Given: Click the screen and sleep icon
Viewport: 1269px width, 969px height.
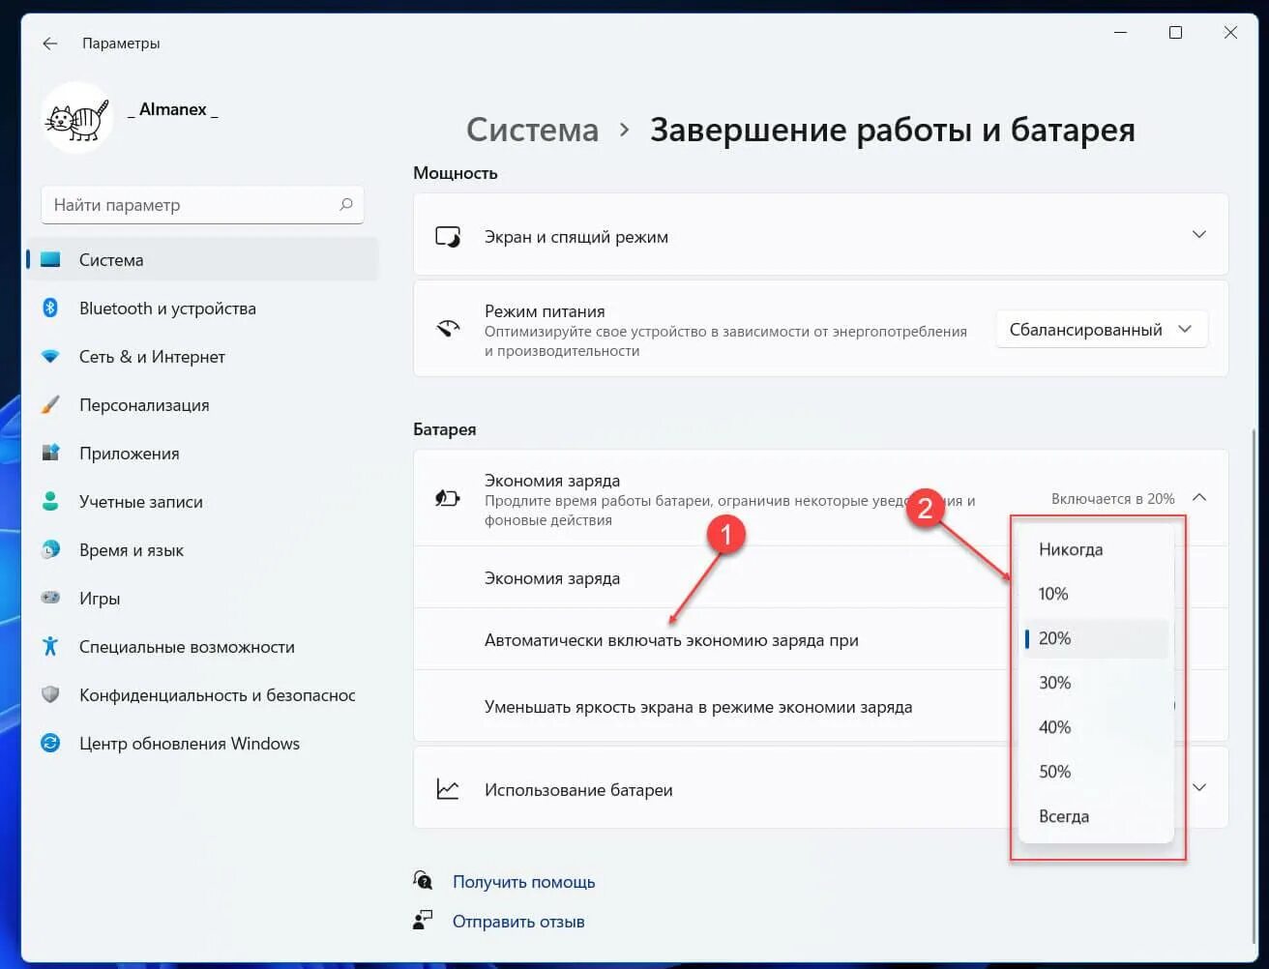Looking at the screenshot, I should 448,237.
